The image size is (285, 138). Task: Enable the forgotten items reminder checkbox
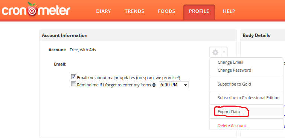(x=73, y=84)
